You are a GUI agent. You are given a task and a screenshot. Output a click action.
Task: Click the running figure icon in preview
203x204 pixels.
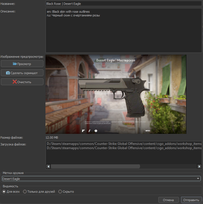(90, 131)
